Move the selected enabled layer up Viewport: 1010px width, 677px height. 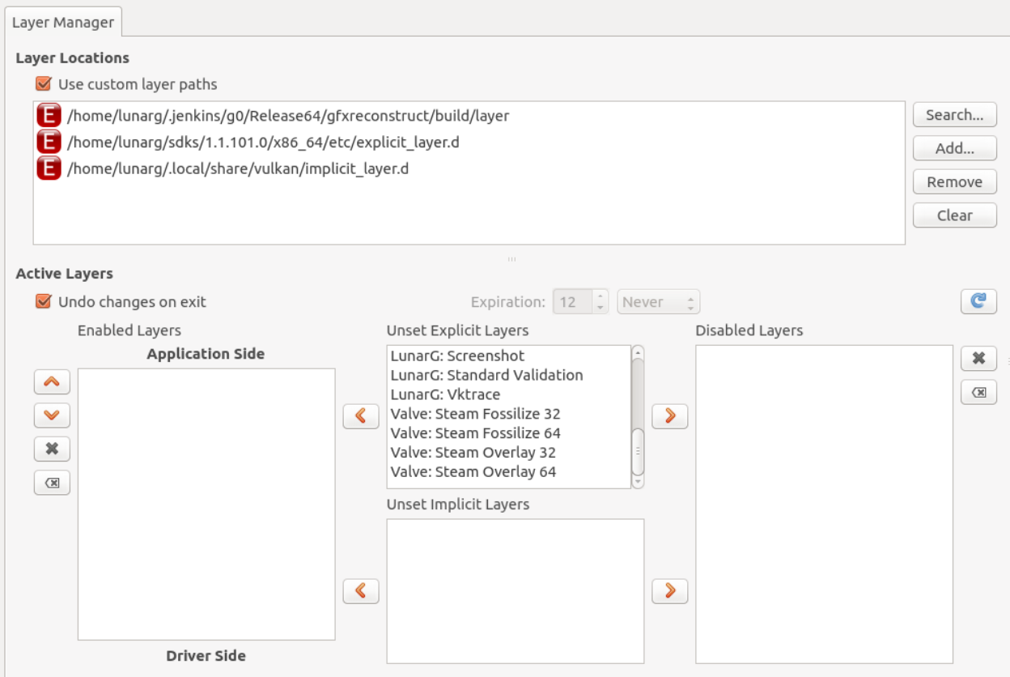point(51,381)
